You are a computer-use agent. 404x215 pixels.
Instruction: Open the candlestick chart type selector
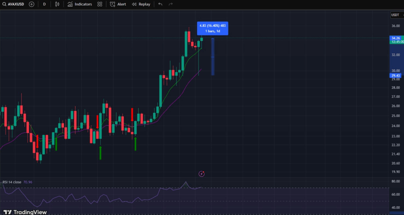[x=57, y=4]
